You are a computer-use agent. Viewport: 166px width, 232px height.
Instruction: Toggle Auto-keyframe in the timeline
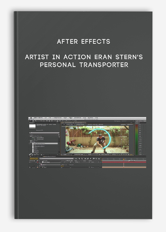[96, 159]
